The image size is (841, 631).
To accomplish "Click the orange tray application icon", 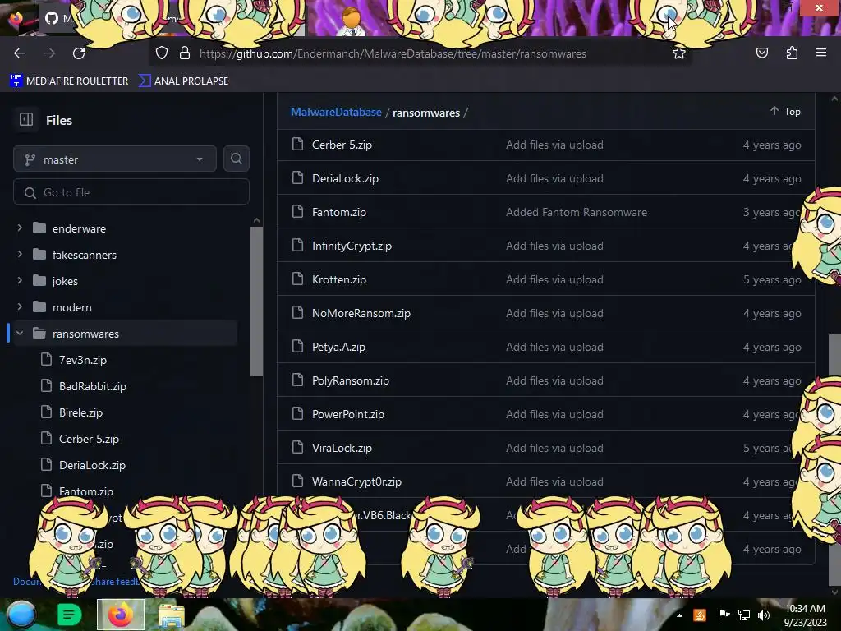I will point(700,615).
